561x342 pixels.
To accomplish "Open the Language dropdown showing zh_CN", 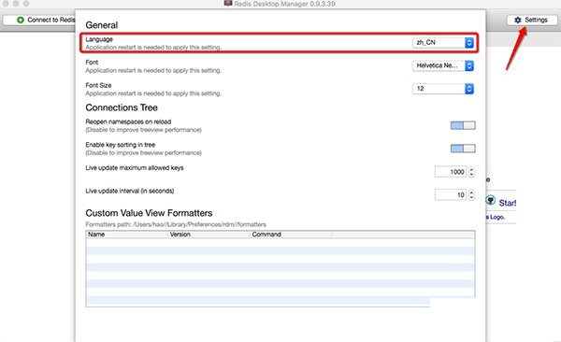I will pyautogui.click(x=443, y=43).
